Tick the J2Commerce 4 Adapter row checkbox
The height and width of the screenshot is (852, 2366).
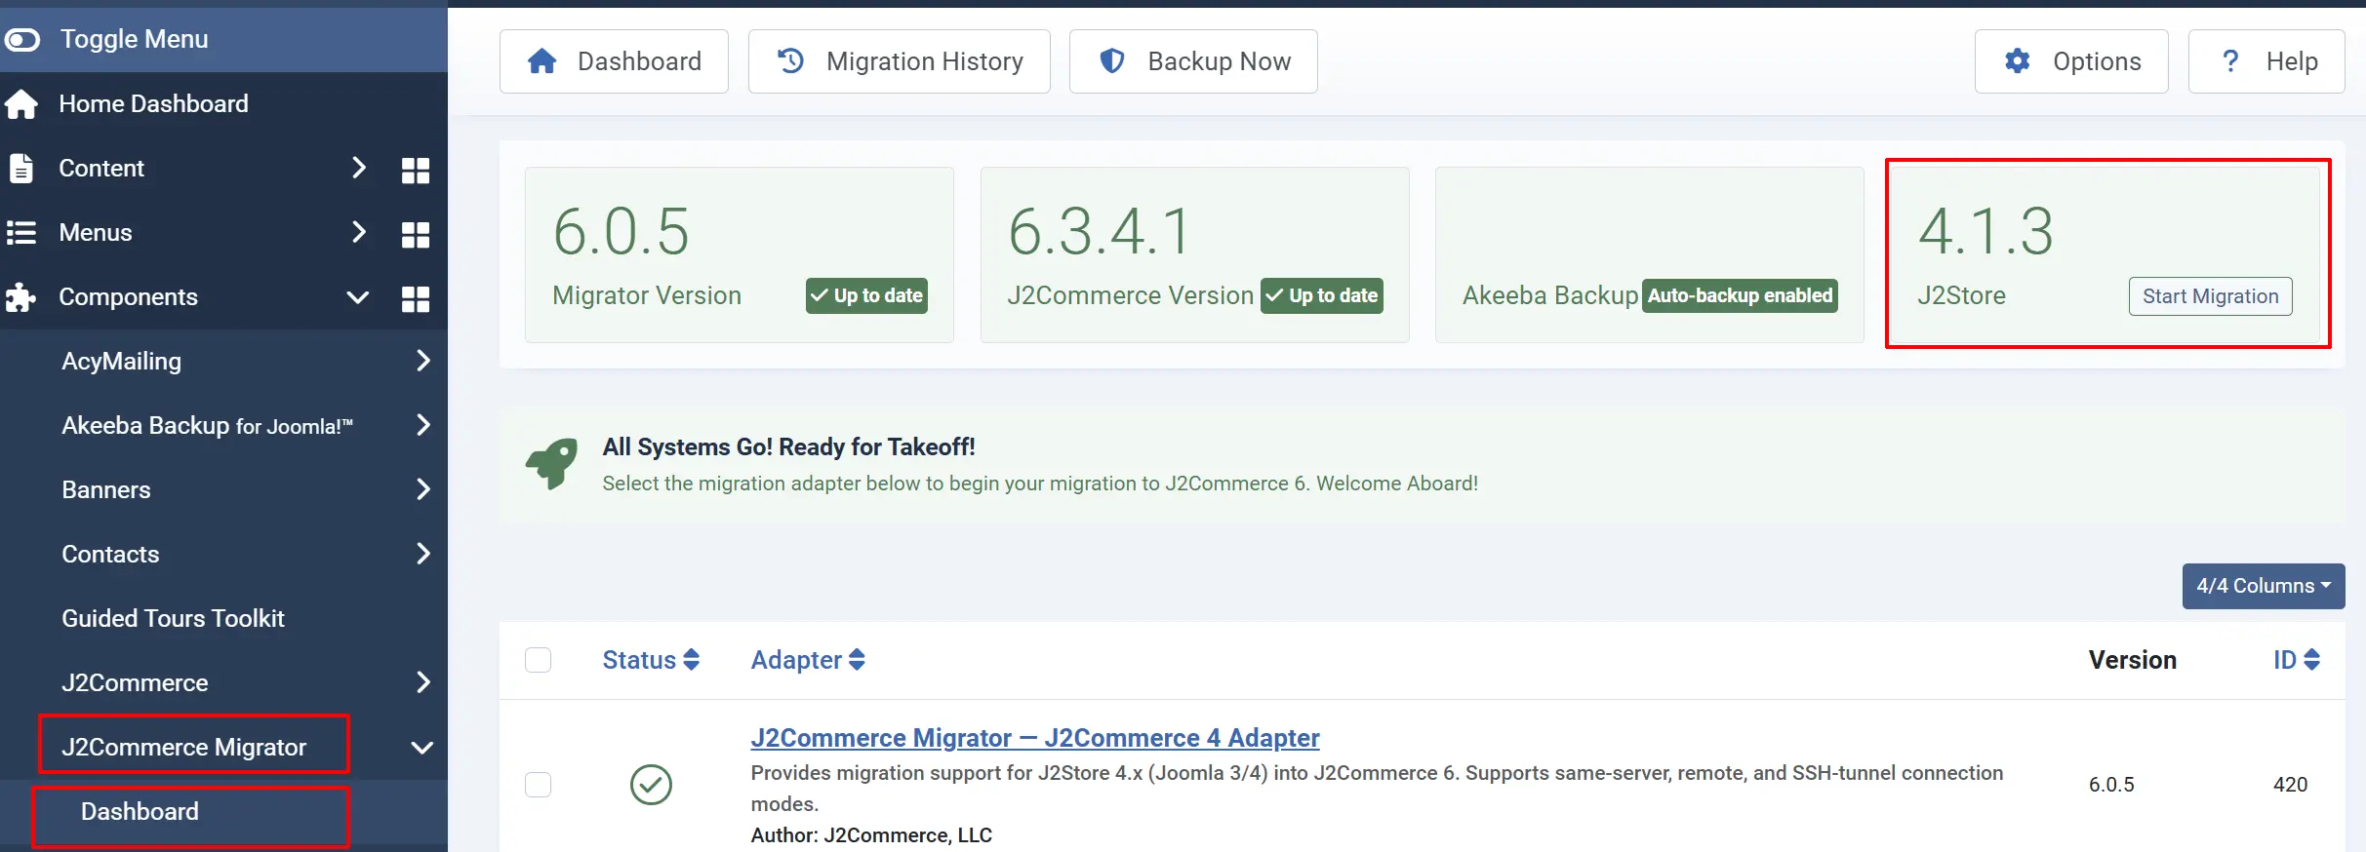[538, 785]
